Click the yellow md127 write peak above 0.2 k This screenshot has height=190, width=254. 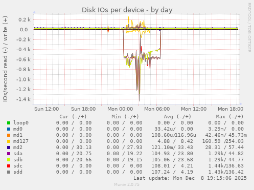pyautogui.click(x=128, y=17)
